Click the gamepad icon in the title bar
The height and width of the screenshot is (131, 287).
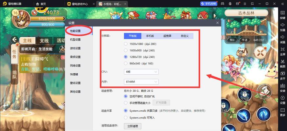click(222, 4)
